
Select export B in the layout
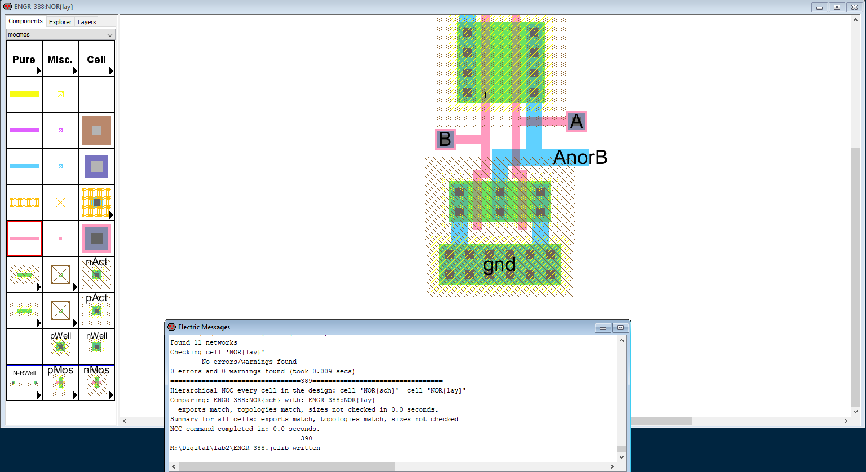(x=445, y=139)
